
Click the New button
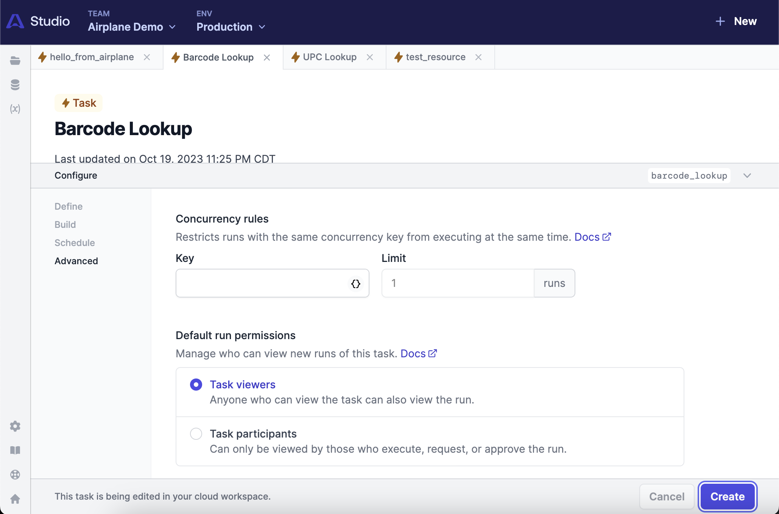tap(736, 21)
